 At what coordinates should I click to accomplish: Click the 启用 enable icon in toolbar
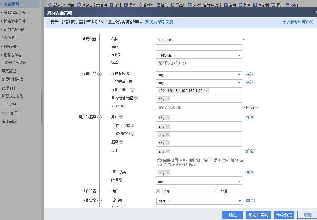[226, 5]
